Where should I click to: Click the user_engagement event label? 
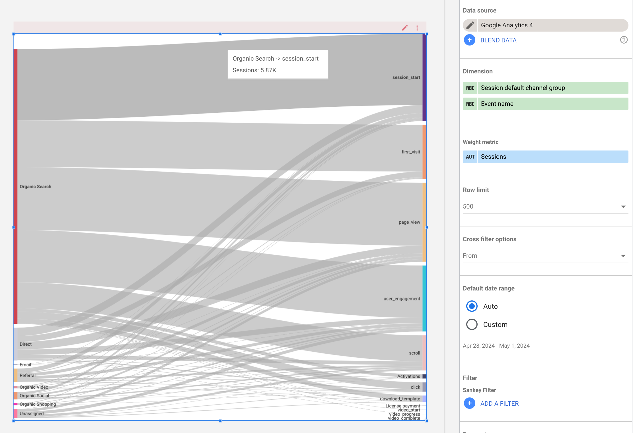[402, 299]
